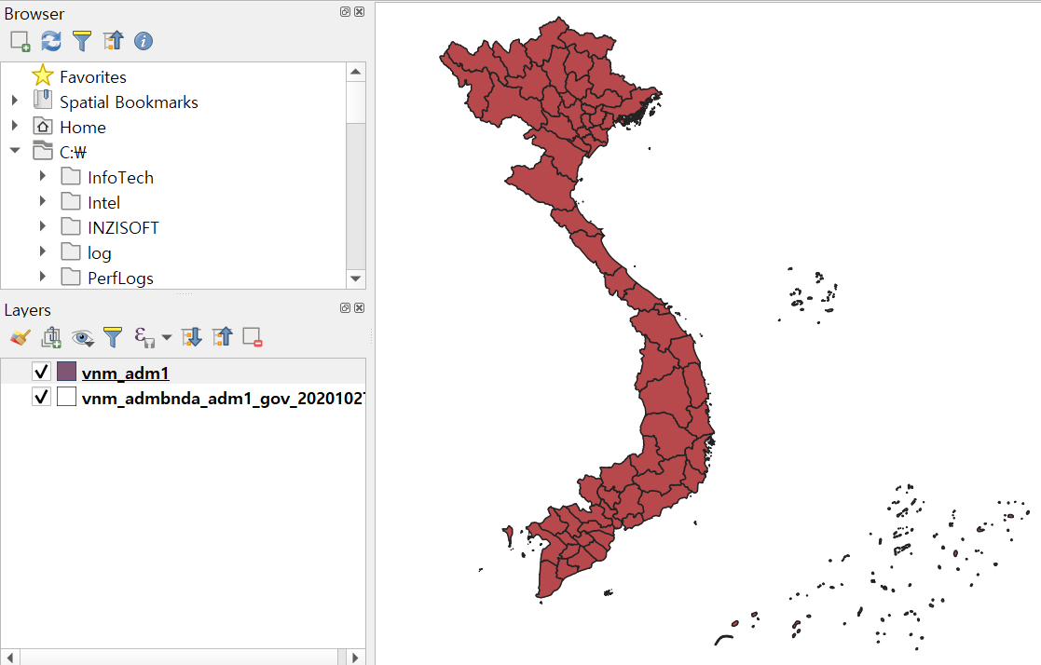Screen dimensions: 1041x665
Task: Filter the legend in Layers toolbar
Action: [x=113, y=337]
